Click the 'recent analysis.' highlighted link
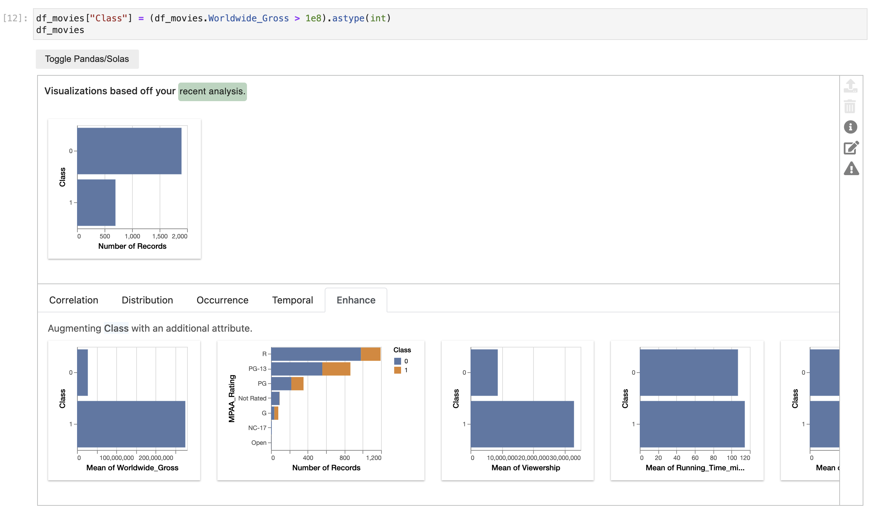This screenshot has height=514, width=873. click(212, 92)
